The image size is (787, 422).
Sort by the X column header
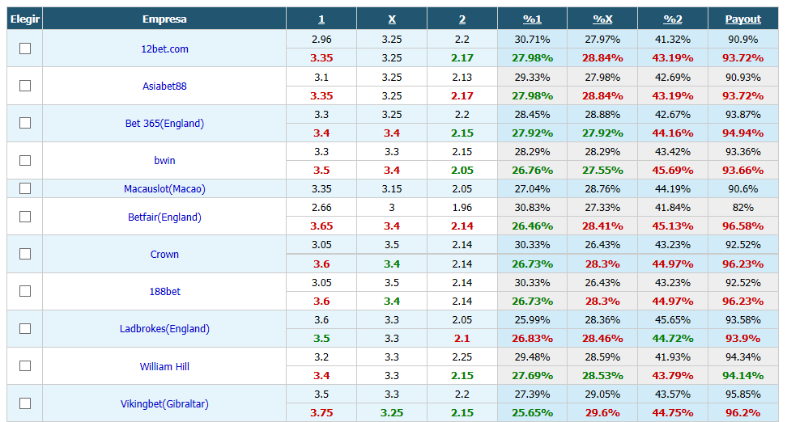392,19
